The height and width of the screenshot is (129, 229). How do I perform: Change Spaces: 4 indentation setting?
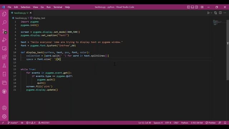158,123
